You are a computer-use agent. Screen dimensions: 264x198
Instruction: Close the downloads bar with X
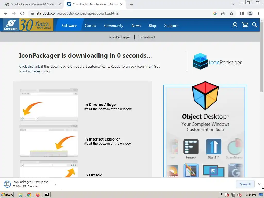pos(259,184)
